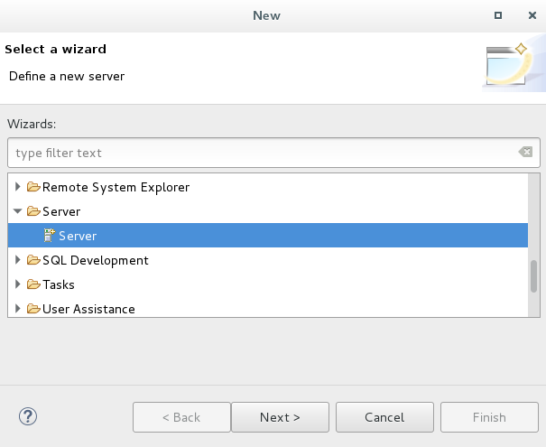Viewport: 546px width, 447px height.
Task: Click the SQL Development folder icon
Action: click(x=33, y=260)
